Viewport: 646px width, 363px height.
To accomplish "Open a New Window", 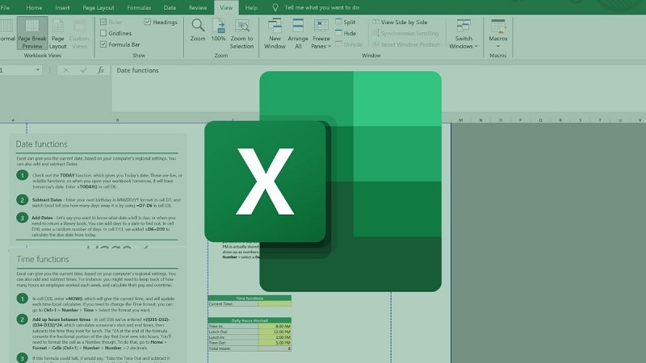I will [275, 33].
